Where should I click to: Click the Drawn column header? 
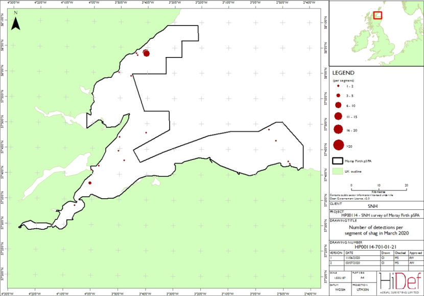coord(386,253)
